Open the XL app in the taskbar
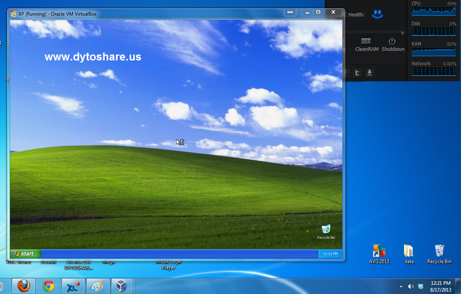Image resolution: width=461 pixels, height=294 pixels. [73, 286]
